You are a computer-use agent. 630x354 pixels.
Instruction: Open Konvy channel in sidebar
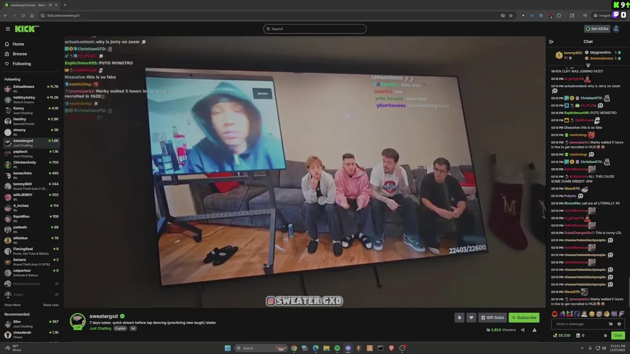pyautogui.click(x=31, y=110)
